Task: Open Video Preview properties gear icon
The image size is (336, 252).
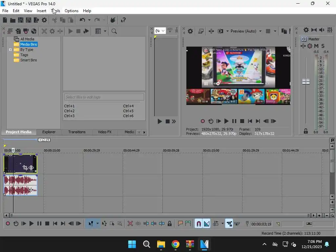Action: click(190, 31)
